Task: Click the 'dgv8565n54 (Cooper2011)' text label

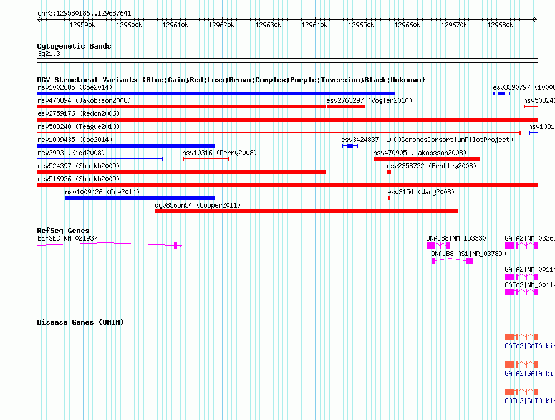Action: tap(198, 205)
